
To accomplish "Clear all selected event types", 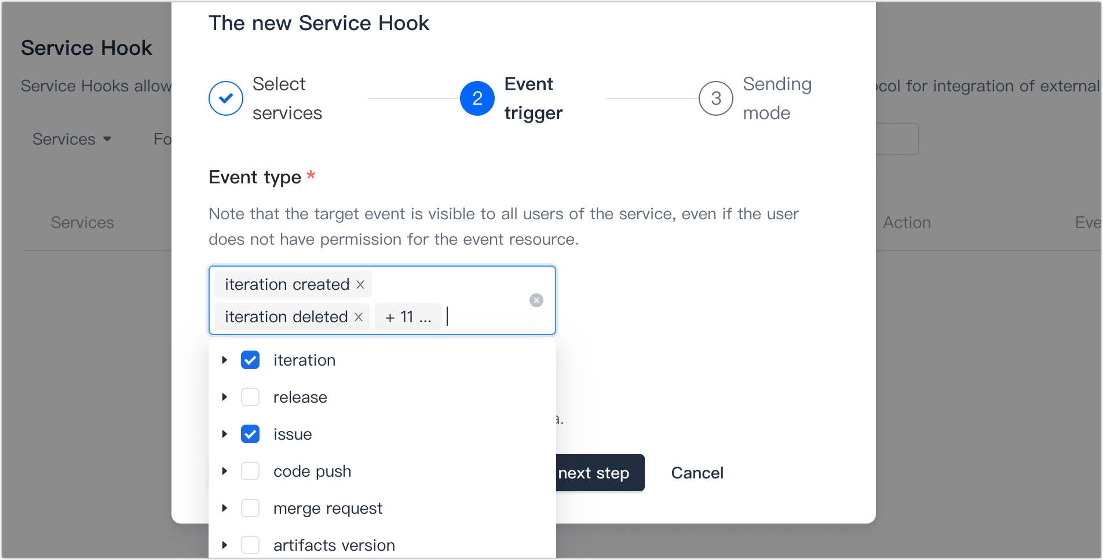I will tap(536, 300).
